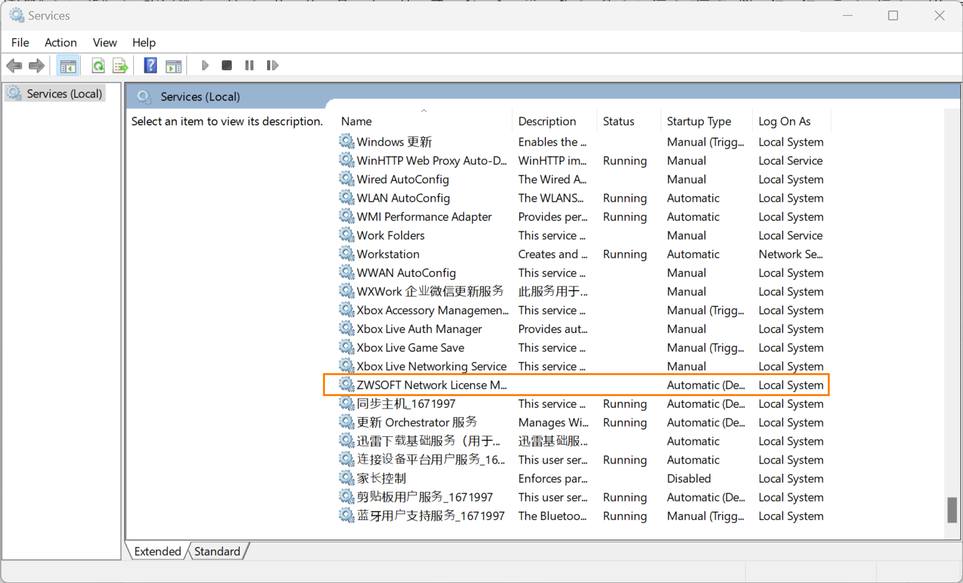This screenshot has width=963, height=583.
Task: Click gear icon beside Xbox Live Auth Manager
Action: point(347,328)
